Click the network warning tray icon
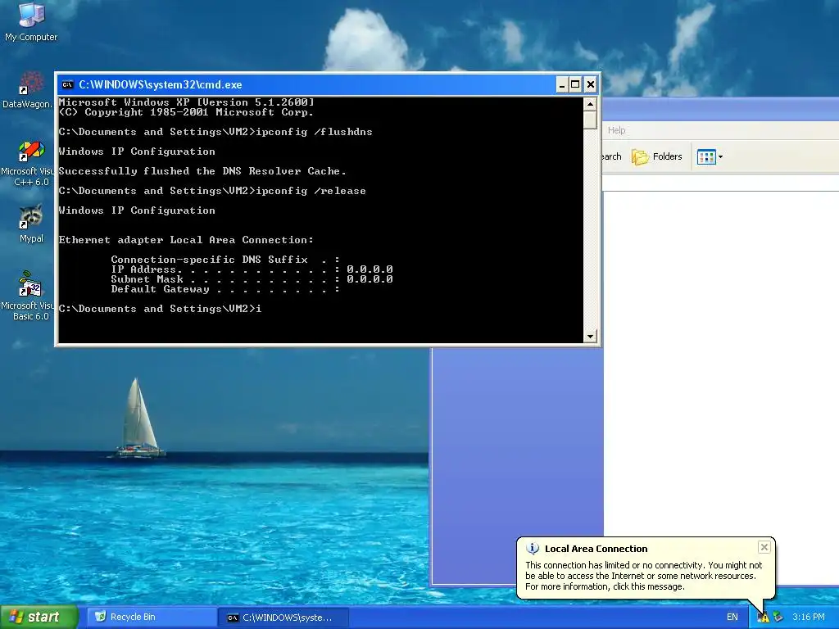 coord(763,618)
